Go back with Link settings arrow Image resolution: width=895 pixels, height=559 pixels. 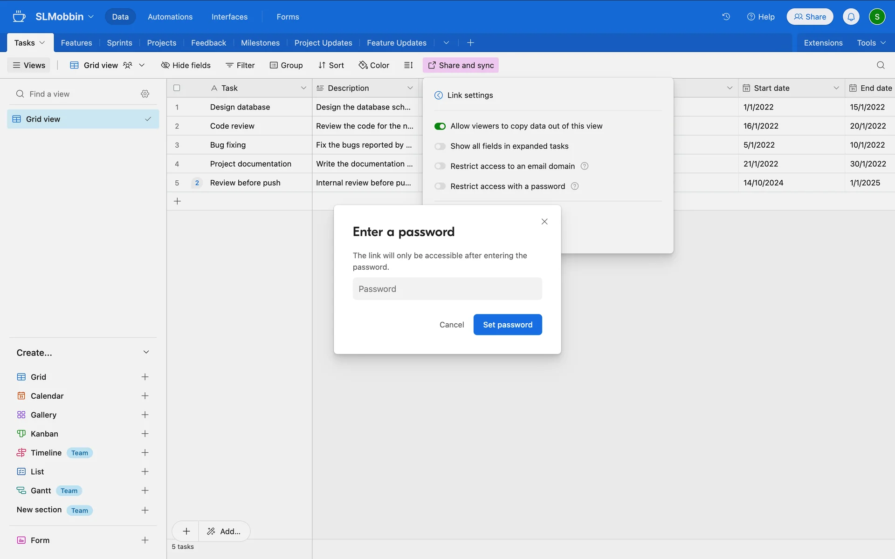pyautogui.click(x=439, y=95)
